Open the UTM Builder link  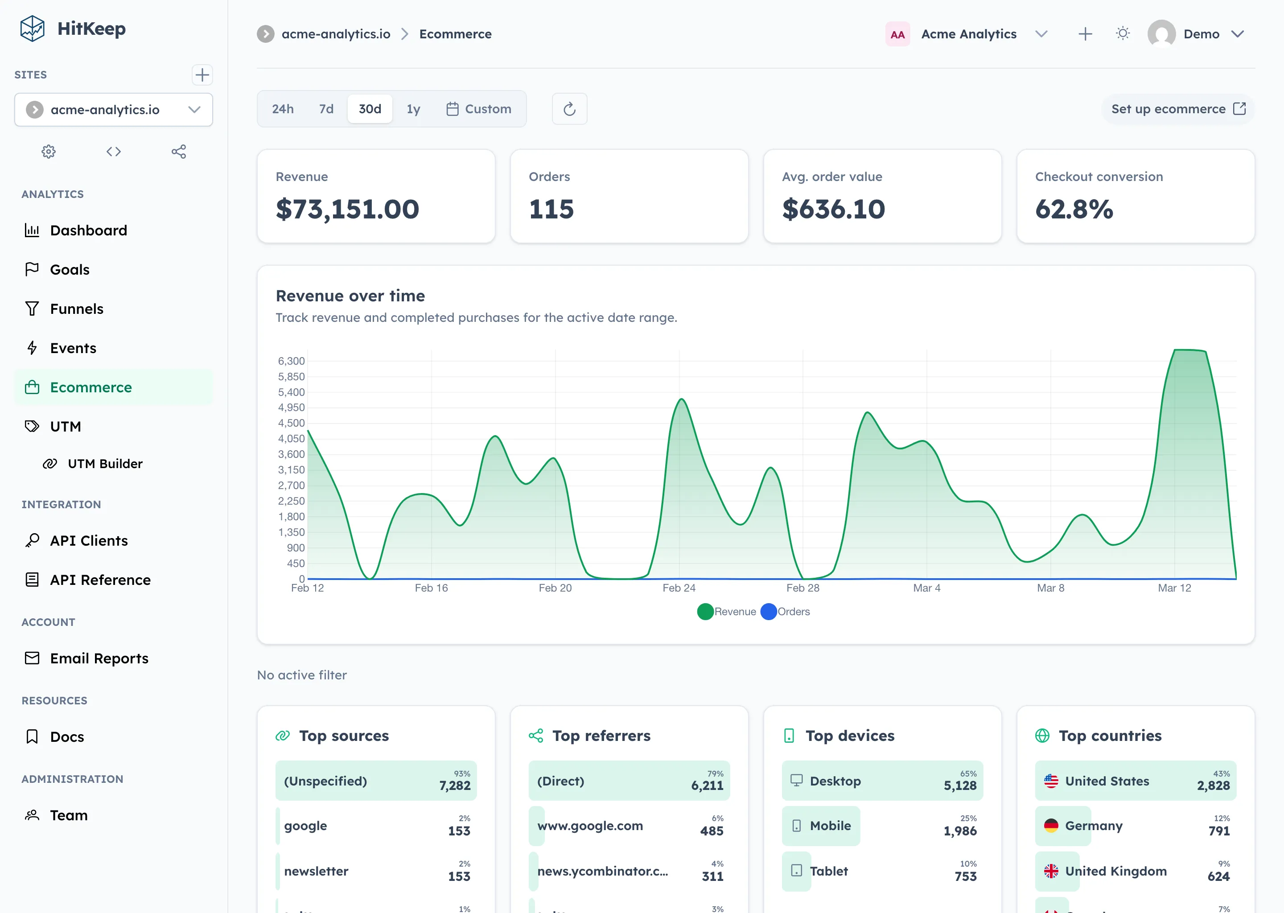point(105,463)
